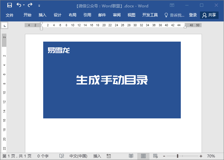Click the Undo arrow icon

pyautogui.click(x=19, y=5)
